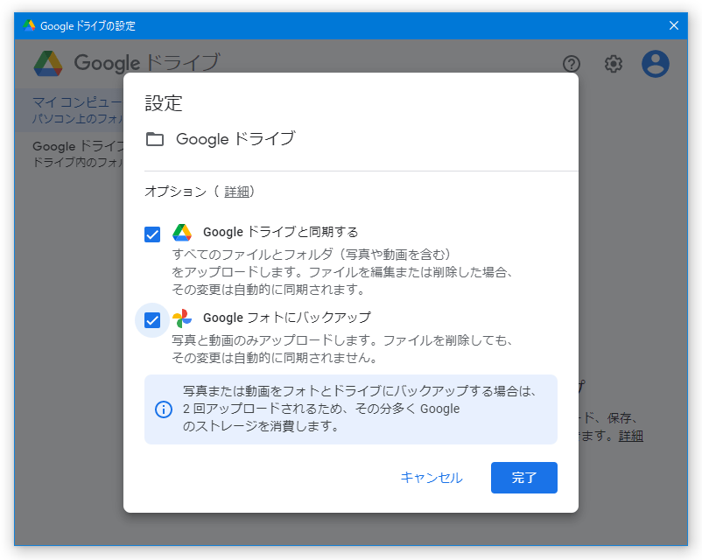Click the Google ドライブ folder name text
Screen dimensions: 702x560
[x=236, y=139]
